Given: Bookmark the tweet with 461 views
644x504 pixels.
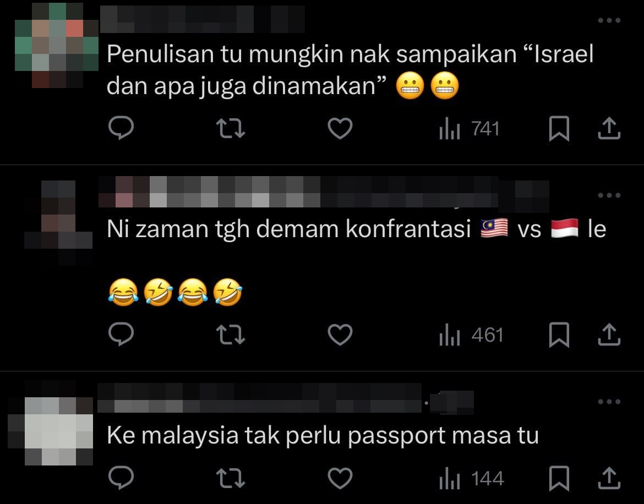Looking at the screenshot, I should pyautogui.click(x=559, y=335).
